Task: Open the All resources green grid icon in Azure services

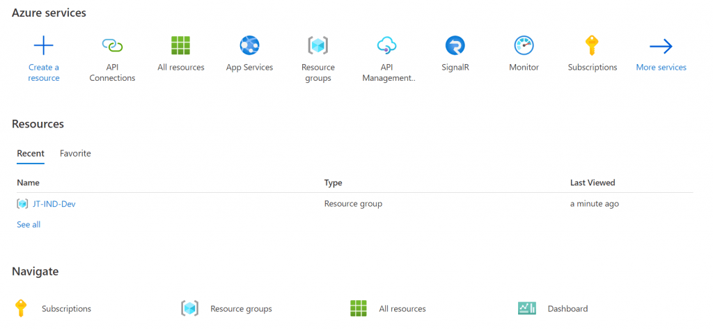Action: [180, 45]
